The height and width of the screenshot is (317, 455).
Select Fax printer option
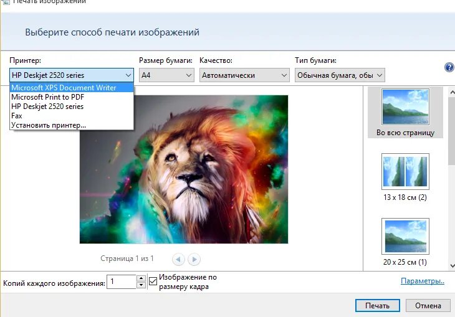(x=72, y=116)
